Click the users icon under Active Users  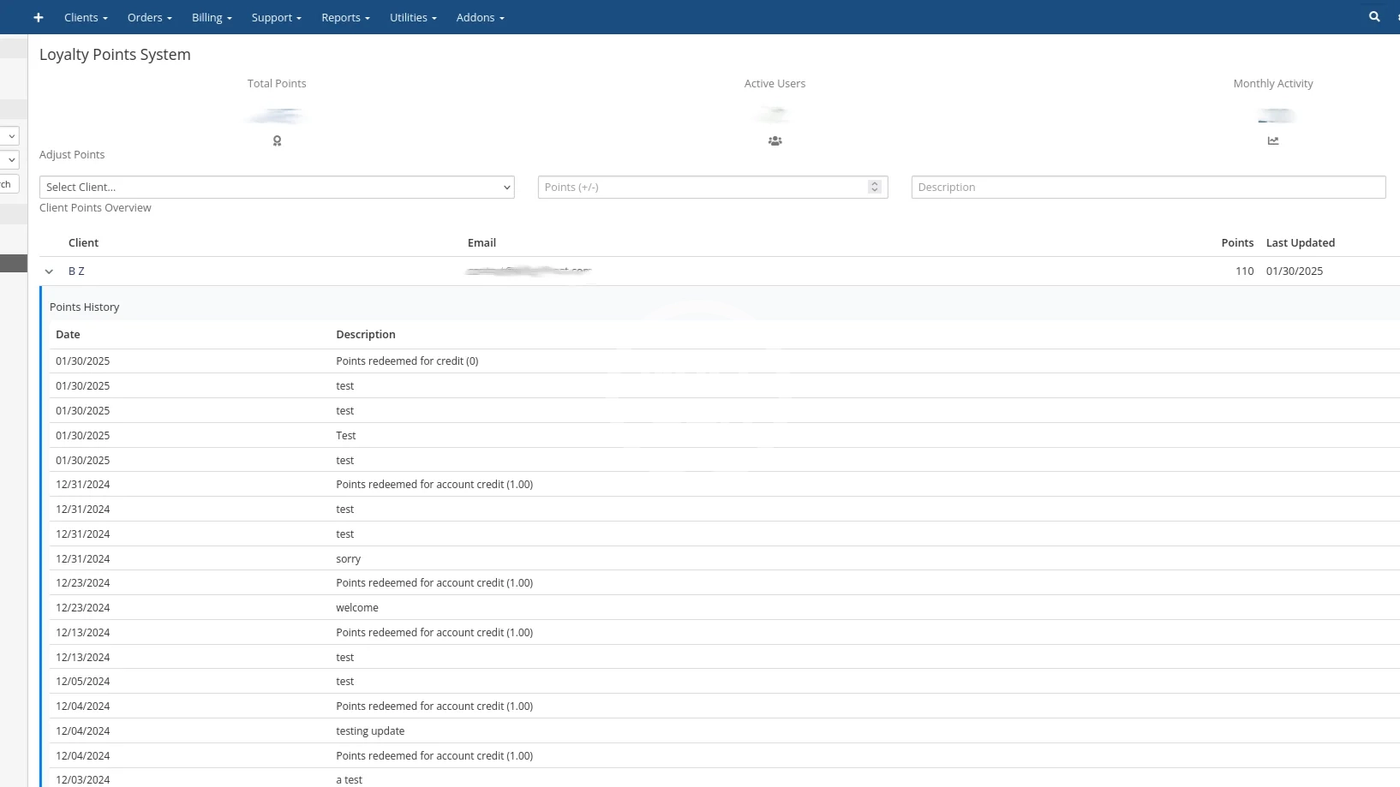(x=775, y=141)
